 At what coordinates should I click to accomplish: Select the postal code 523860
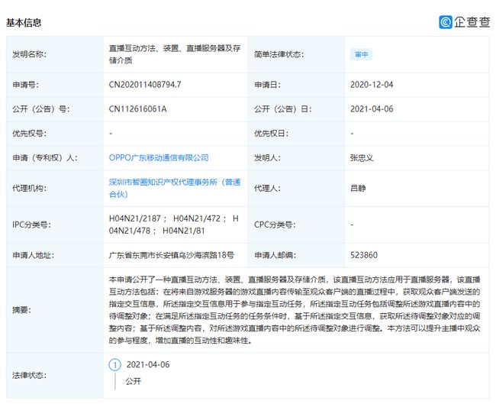(365, 256)
